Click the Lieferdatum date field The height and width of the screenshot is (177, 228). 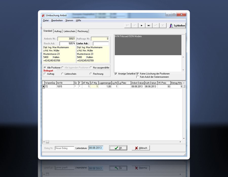click(x=96, y=148)
